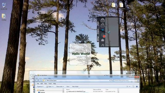Image resolution: width=165 pixels, height=93 pixels.
Task: Open the File menu in More of the Same window
Action: pyautogui.click(x=38, y=84)
